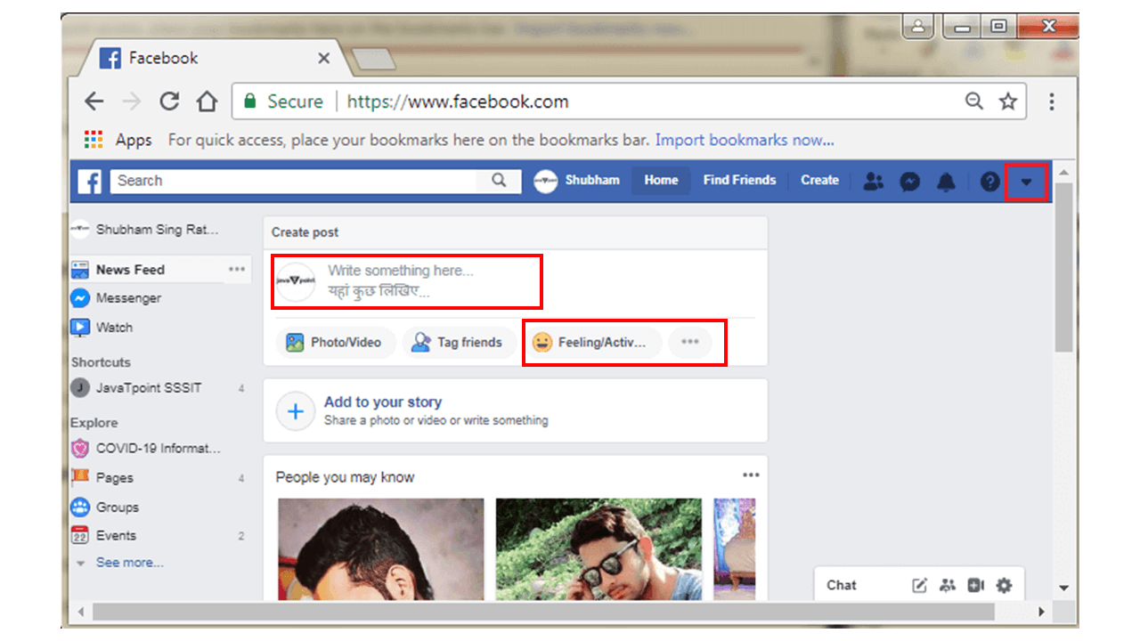The width and height of the screenshot is (1140, 641).
Task: Click vertical scrollbar down arrow
Action: [1063, 588]
